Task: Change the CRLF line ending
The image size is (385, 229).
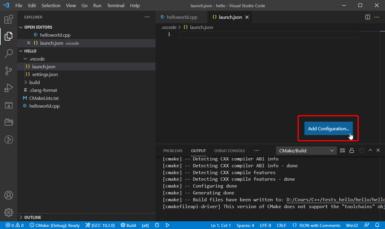Action: 281,225
